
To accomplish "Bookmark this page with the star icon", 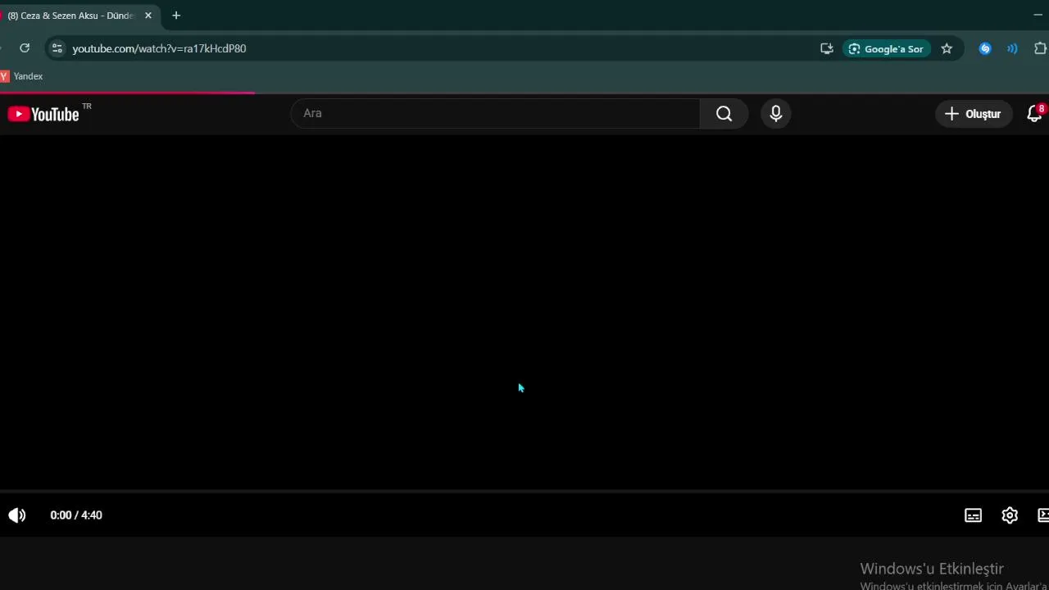I will 947,48.
